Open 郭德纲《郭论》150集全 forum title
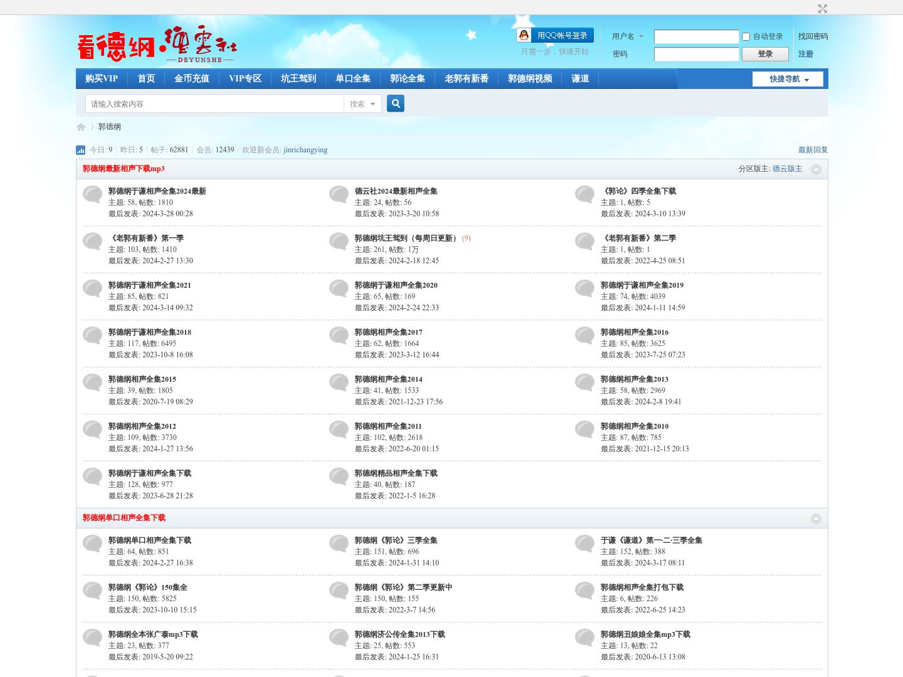The image size is (903, 677). click(x=148, y=587)
